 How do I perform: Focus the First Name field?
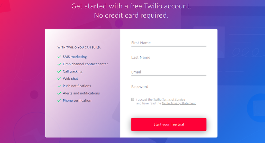[x=169, y=43]
